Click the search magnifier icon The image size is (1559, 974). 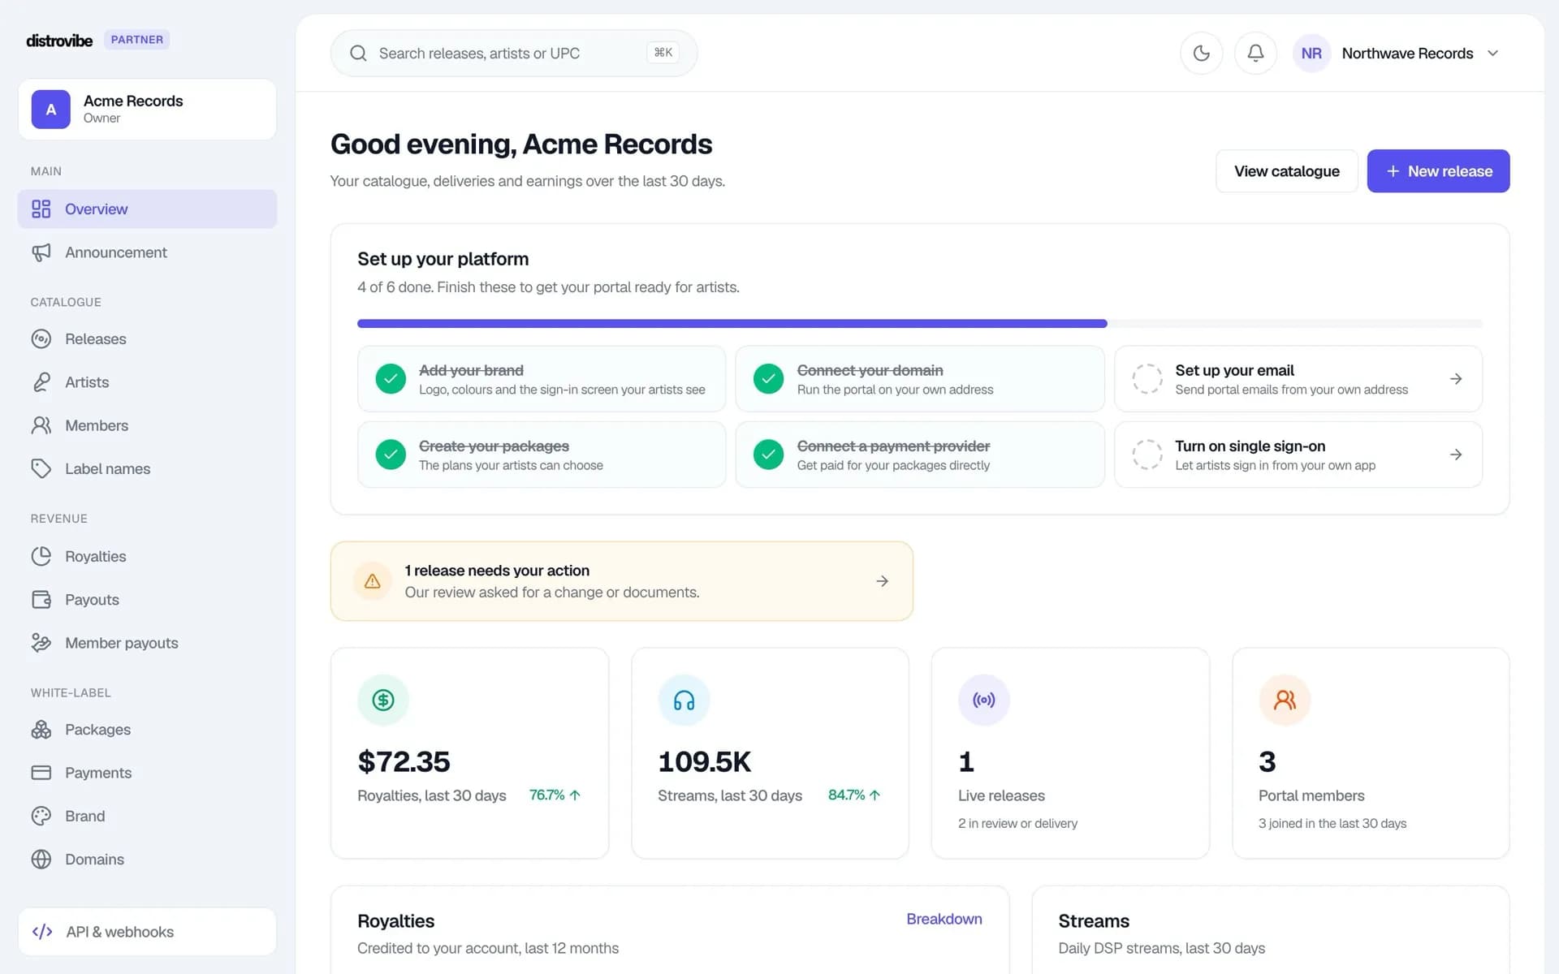pos(358,54)
